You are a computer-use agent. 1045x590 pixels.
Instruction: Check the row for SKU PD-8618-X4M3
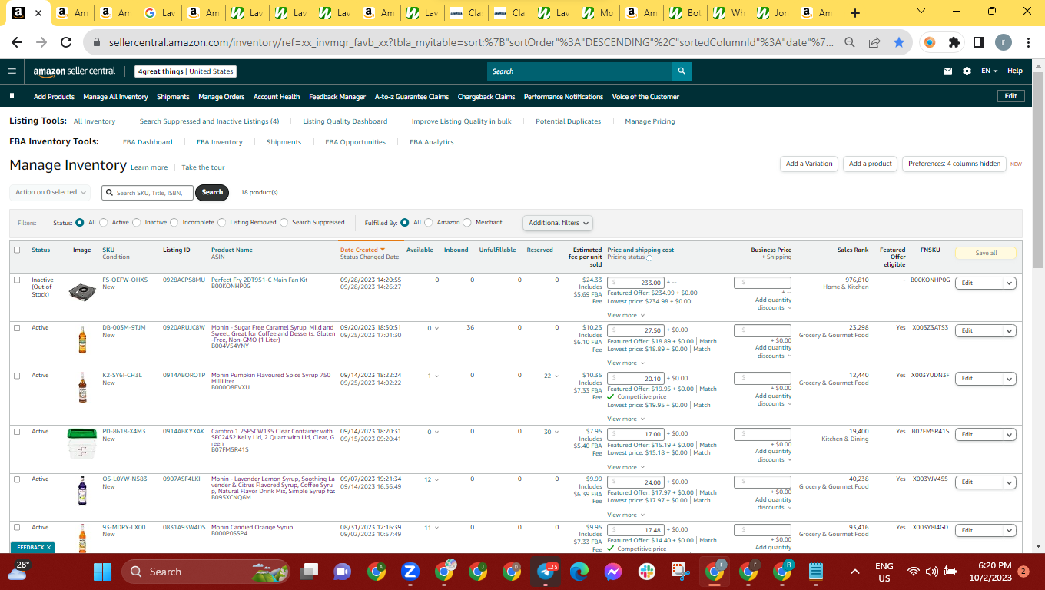coord(17,432)
